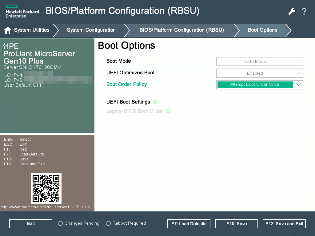Click the F10: Save key hint
Image resolution: width=315 pixels, height=236 pixels.
tap(16, 159)
